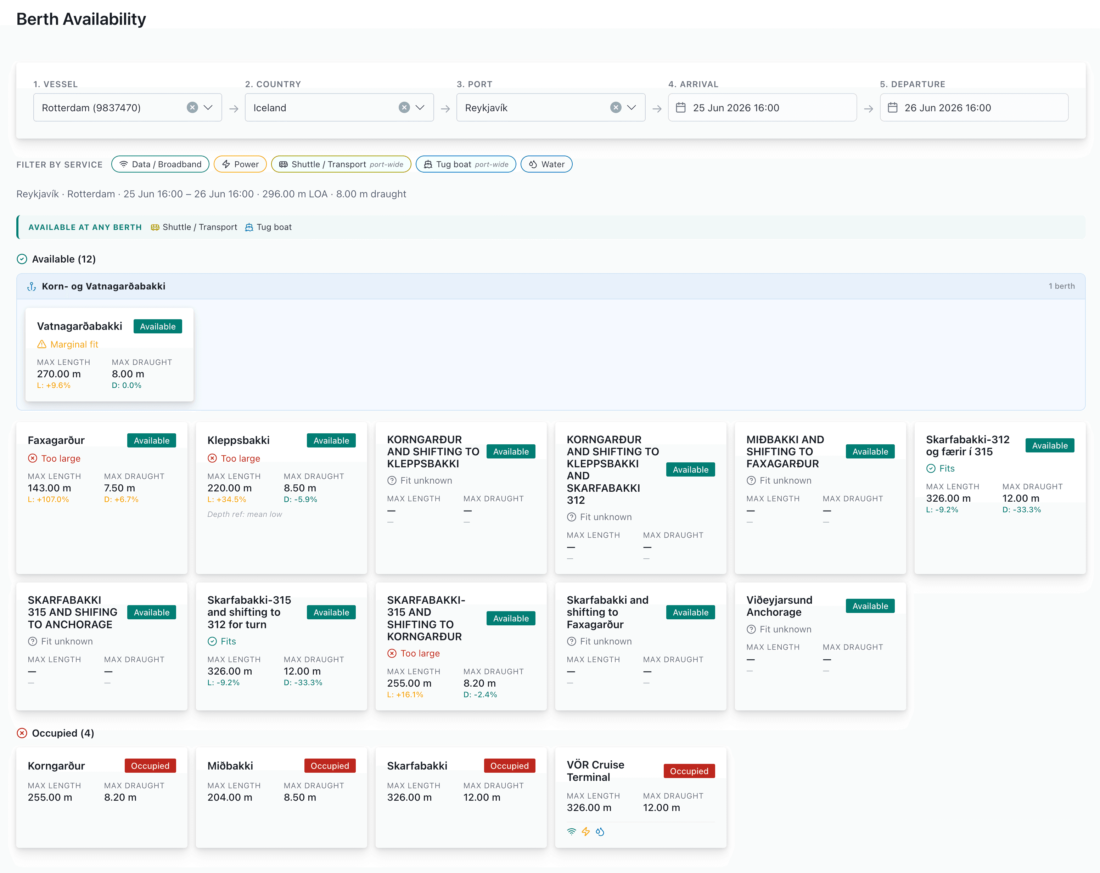The height and width of the screenshot is (873, 1100).
Task: Click the departure calendar icon
Action: pos(892,108)
